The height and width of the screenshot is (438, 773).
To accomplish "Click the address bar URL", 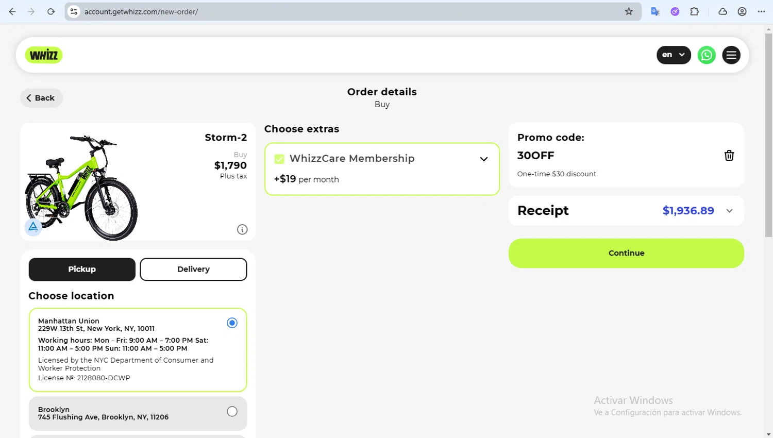I will tap(141, 11).
